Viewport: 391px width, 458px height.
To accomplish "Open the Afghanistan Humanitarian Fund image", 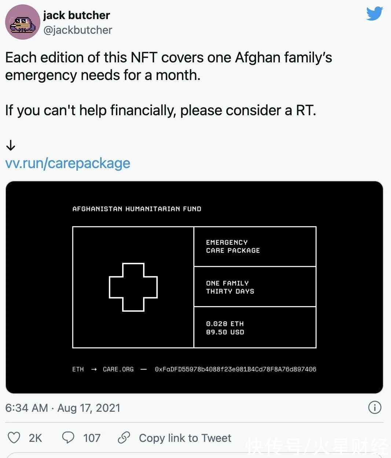I will [x=194, y=287].
